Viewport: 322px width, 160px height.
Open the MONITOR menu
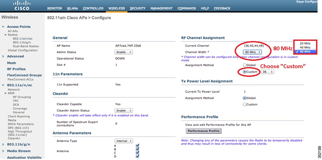tap(55, 8)
